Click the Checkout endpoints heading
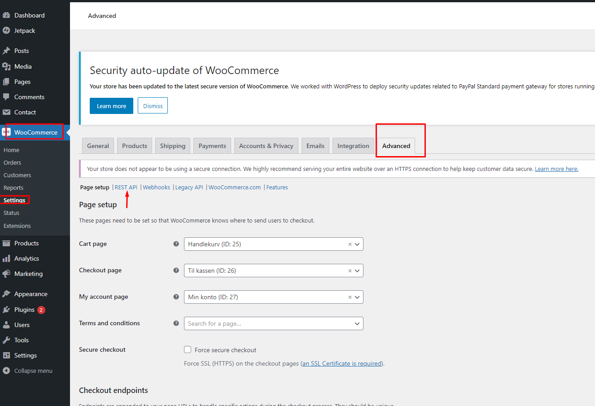 (114, 390)
